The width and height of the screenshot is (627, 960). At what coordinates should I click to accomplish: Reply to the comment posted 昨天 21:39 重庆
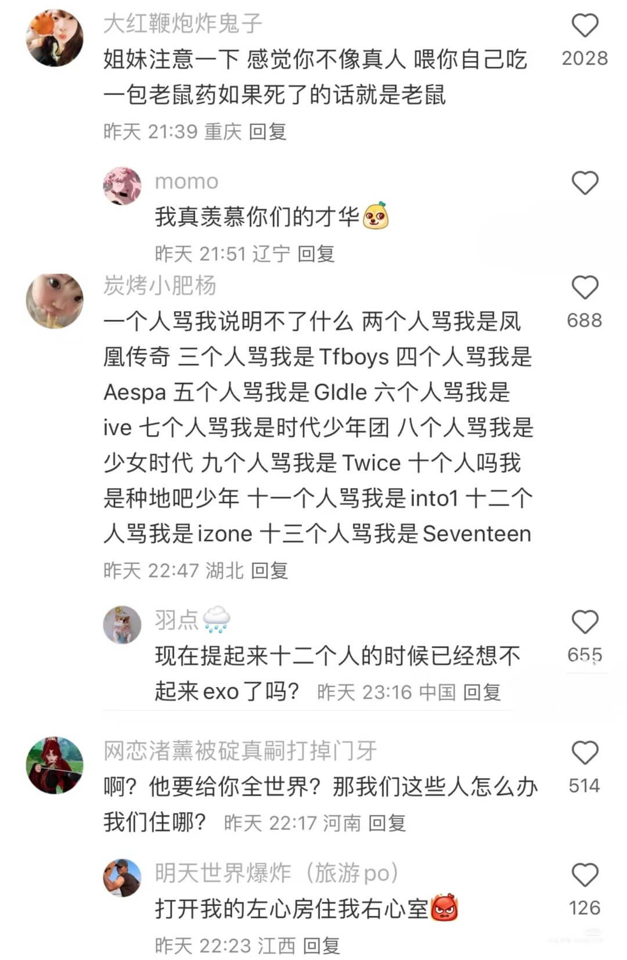coord(268,132)
